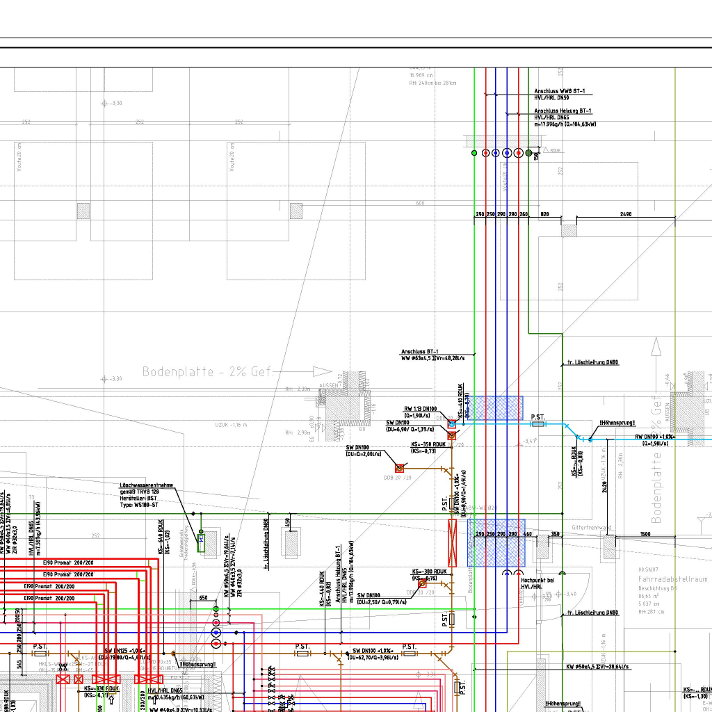This screenshot has height=712, width=712.
Task: Select the Bodenplatte slope direction arrow
Action: [x=323, y=372]
